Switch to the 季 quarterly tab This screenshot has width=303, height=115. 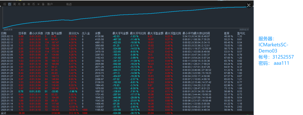pyautogui.click(x=24, y=4)
